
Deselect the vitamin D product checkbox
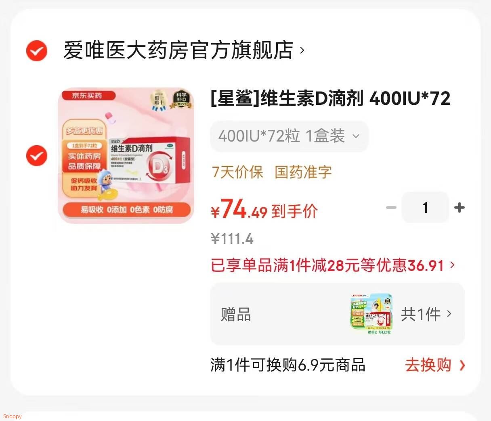(x=37, y=156)
